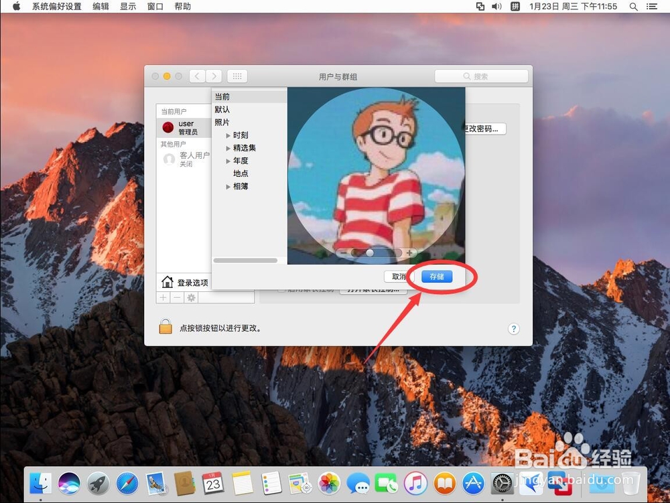
Task: Click the circular avatar preview image
Action: tap(376, 175)
